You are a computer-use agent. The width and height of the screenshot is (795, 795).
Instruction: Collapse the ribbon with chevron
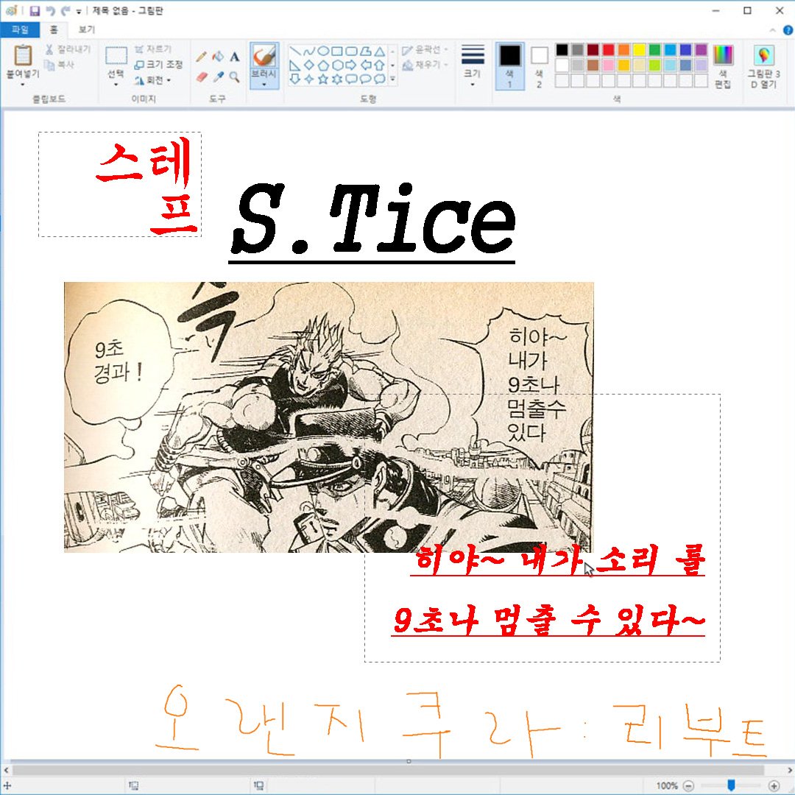(772, 30)
